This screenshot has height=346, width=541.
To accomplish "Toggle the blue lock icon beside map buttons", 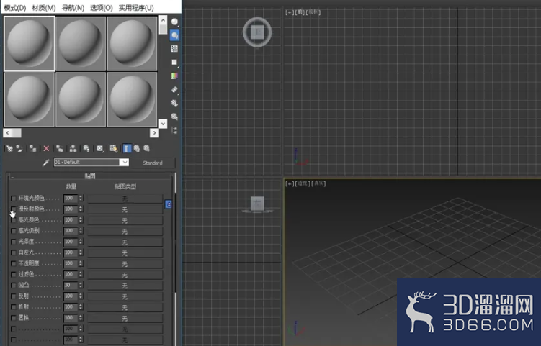I will [169, 204].
